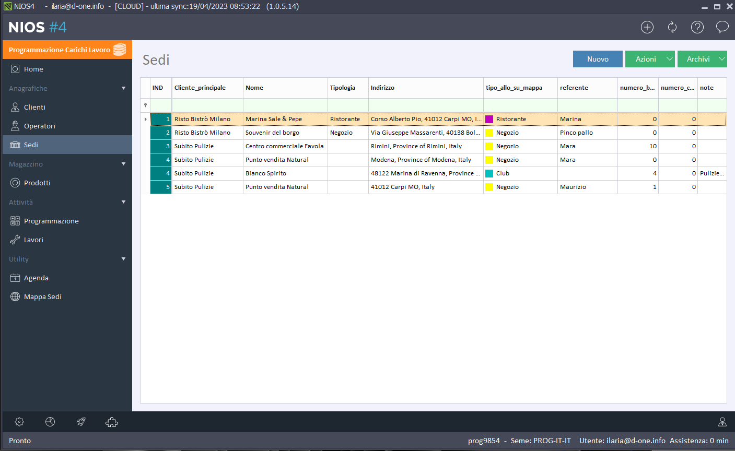Click the user profile icon bottom right
Screen dimensions: 735x451
722,422
